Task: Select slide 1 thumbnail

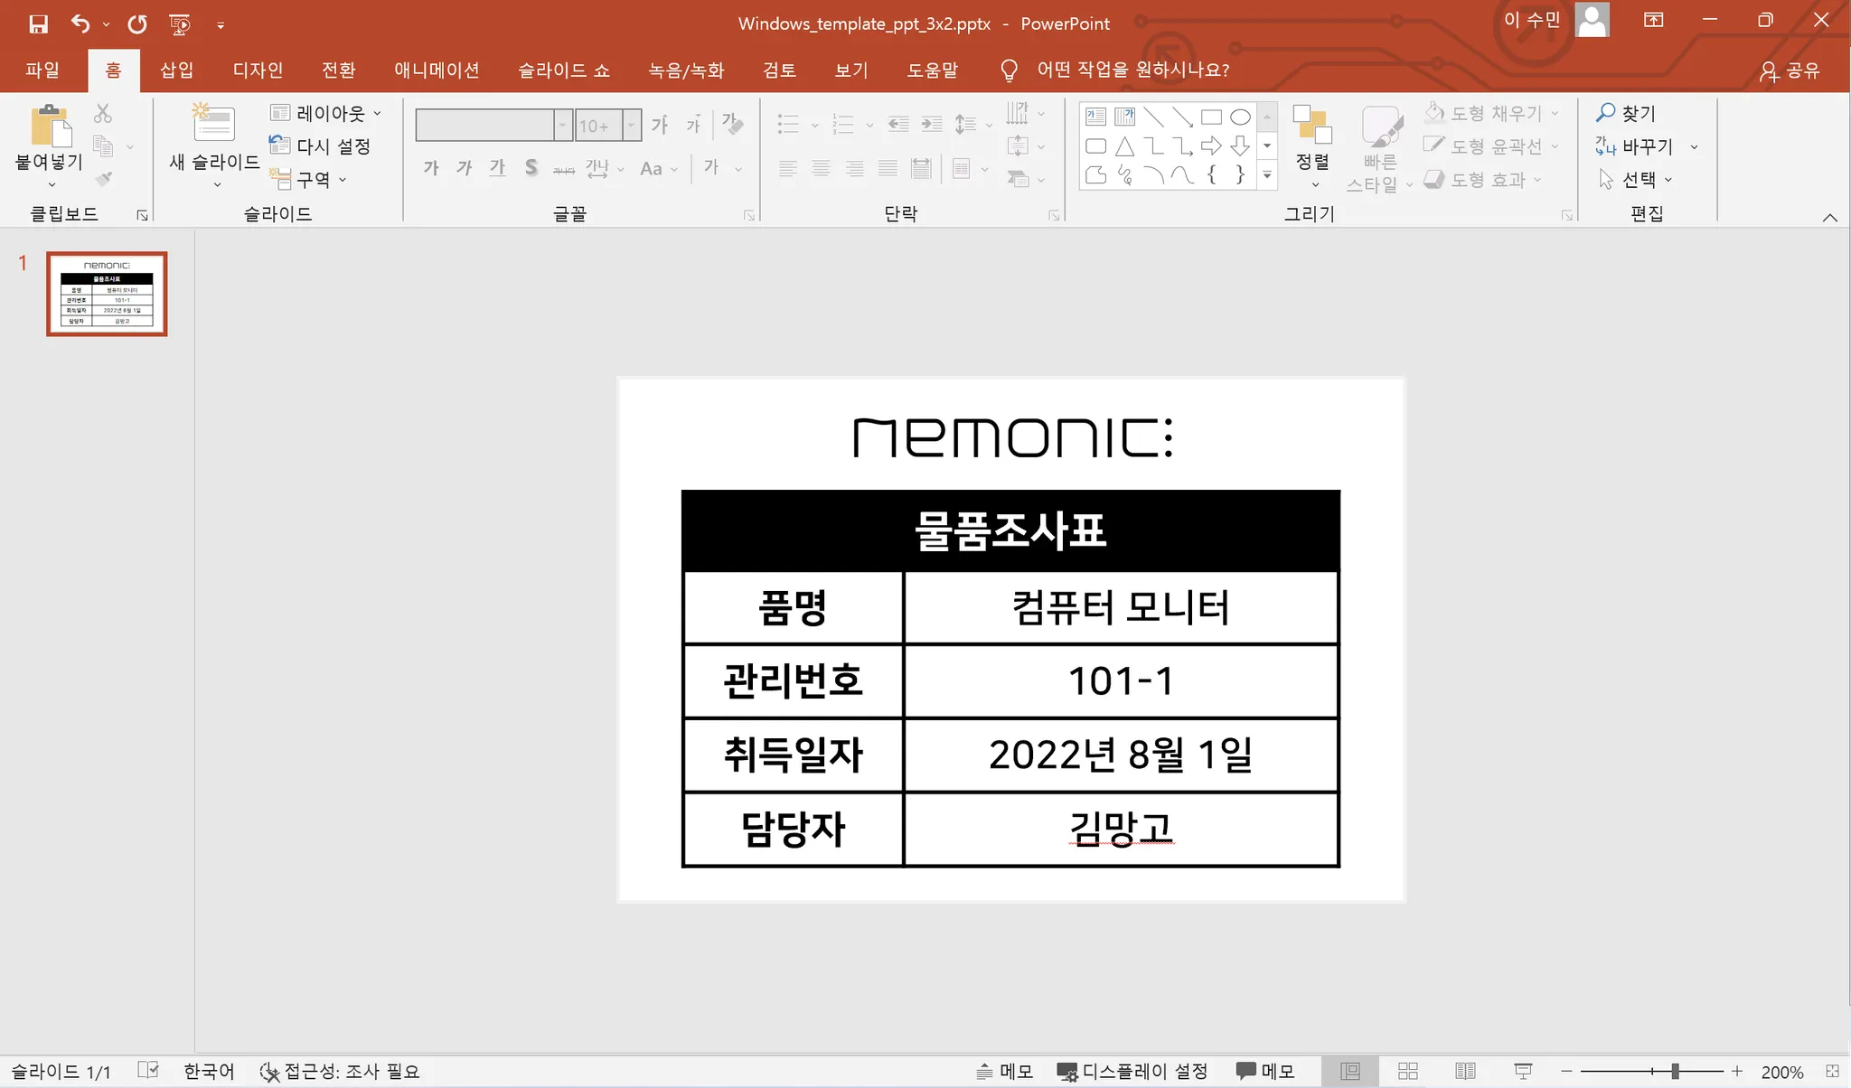Action: [107, 294]
